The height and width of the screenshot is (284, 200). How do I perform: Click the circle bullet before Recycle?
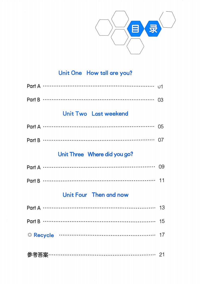tap(30, 235)
